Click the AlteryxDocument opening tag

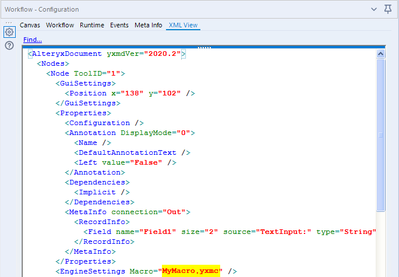107,54
